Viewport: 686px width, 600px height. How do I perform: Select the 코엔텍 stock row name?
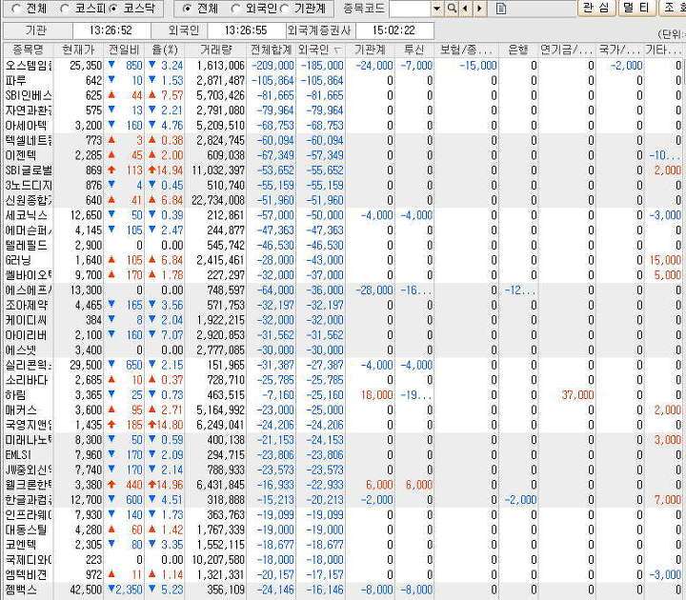21,545
